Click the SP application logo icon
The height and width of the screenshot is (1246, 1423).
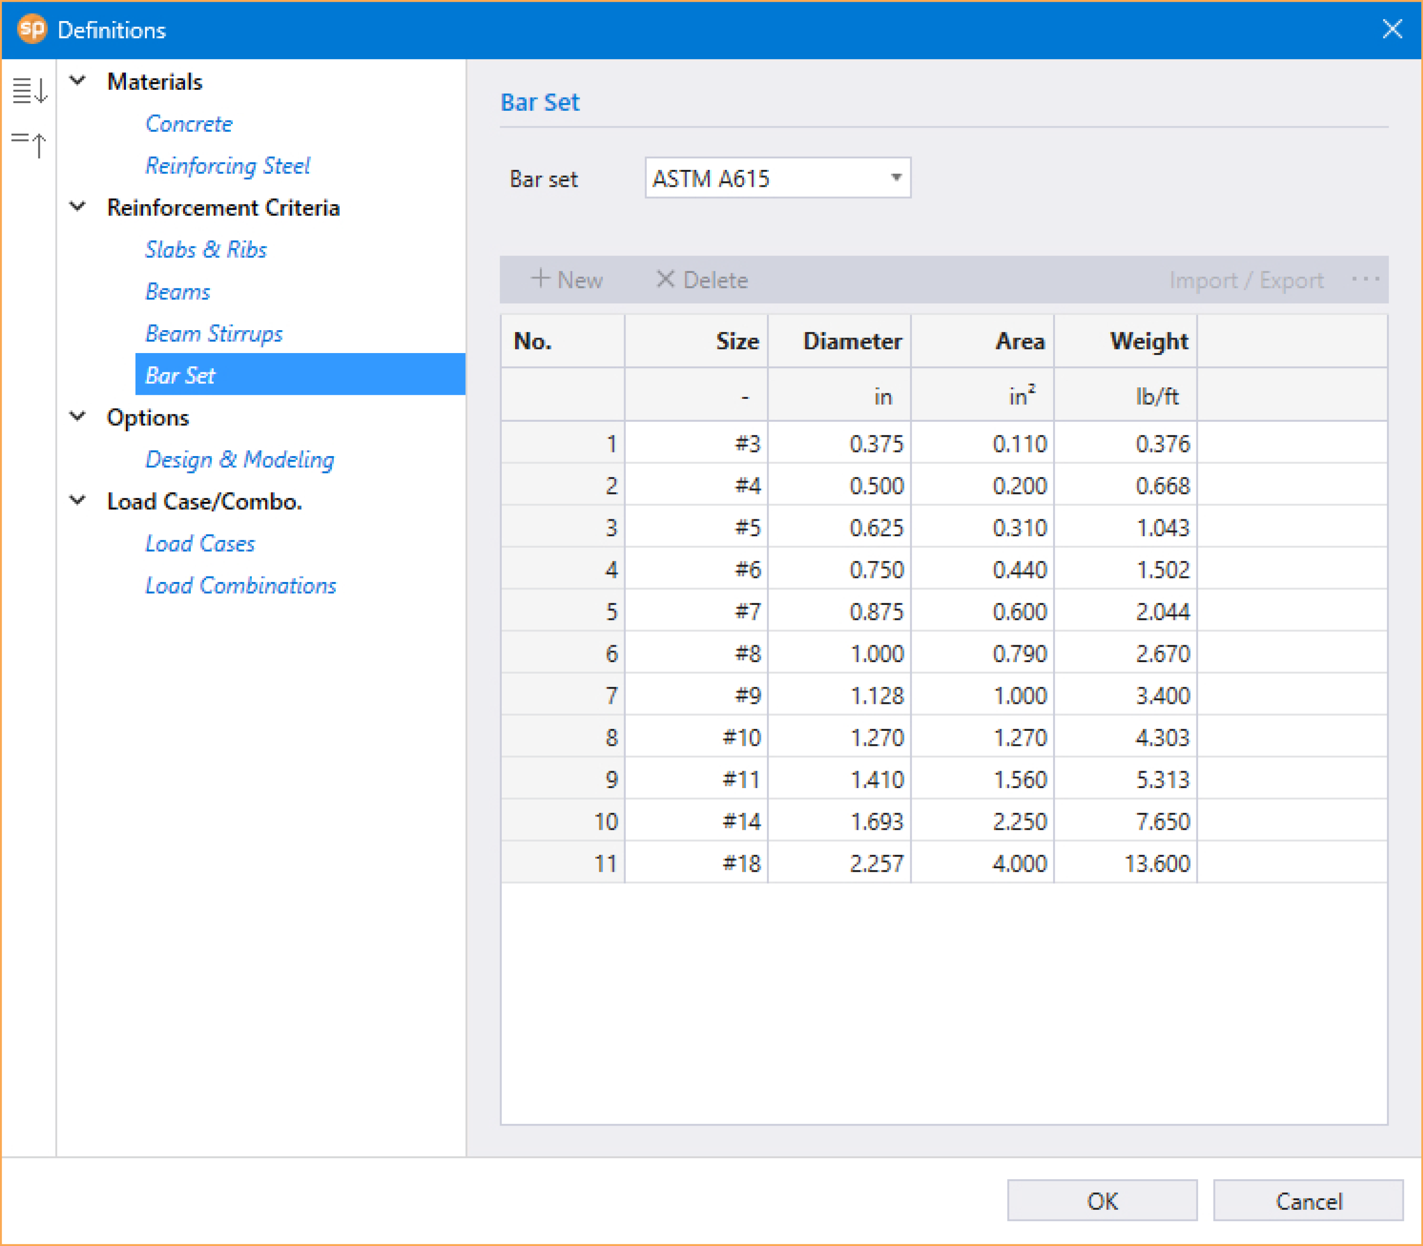coord(32,29)
